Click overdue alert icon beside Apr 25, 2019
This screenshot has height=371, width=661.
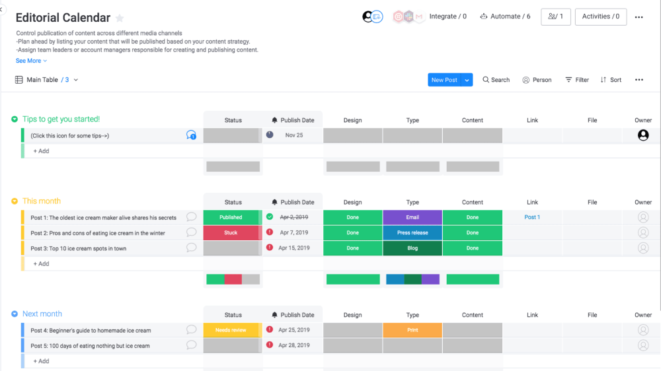pyautogui.click(x=270, y=329)
